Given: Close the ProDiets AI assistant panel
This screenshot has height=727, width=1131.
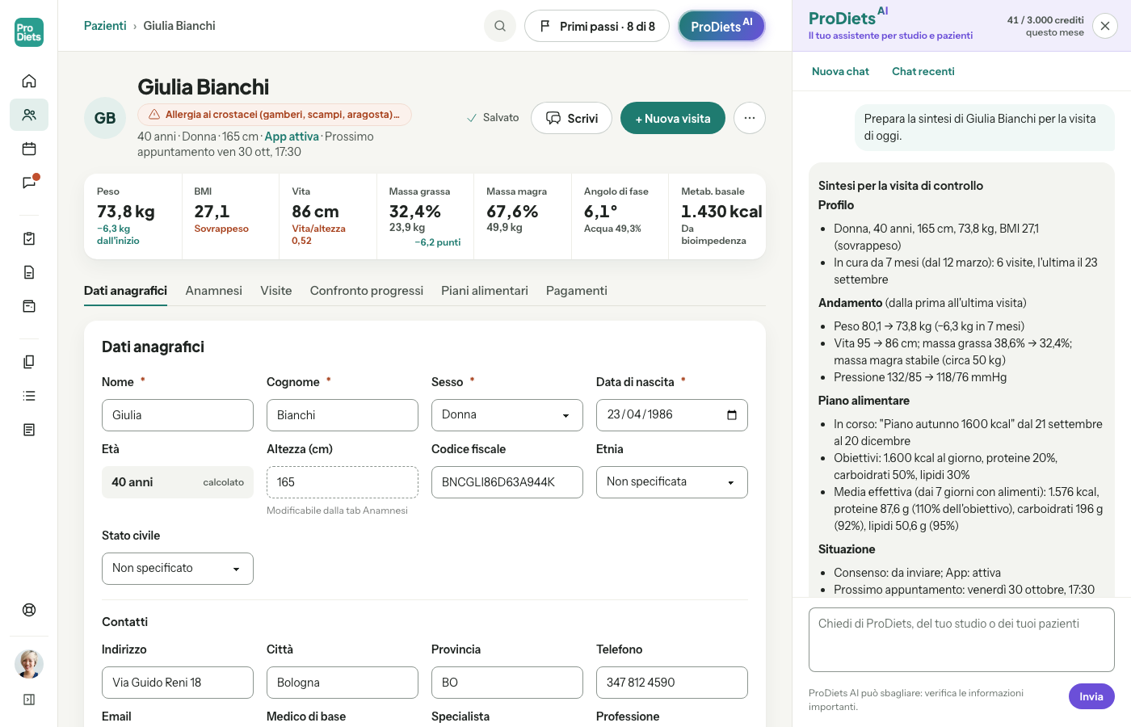Looking at the screenshot, I should [1105, 26].
